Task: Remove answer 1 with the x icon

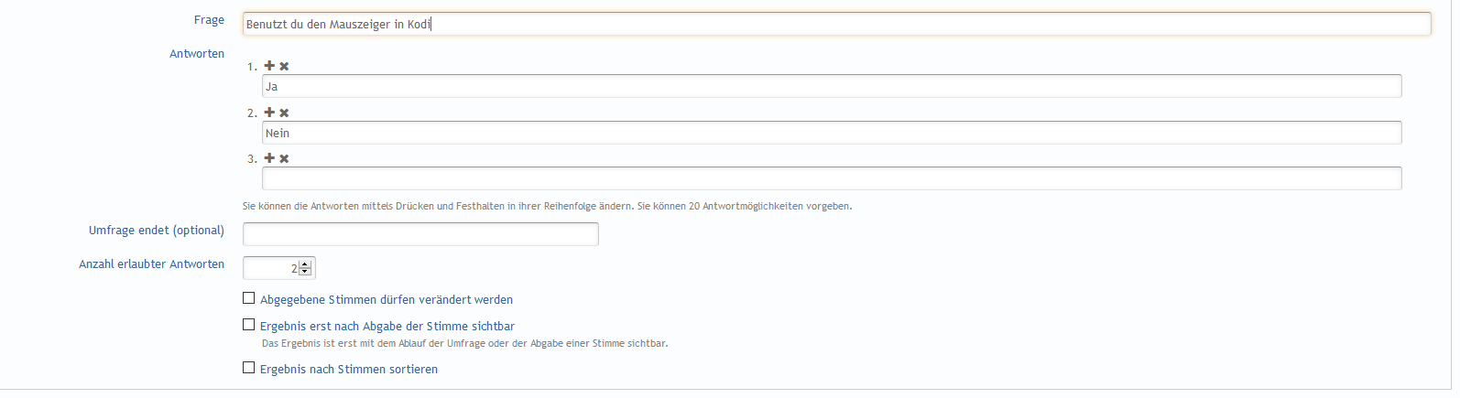Action: (284, 66)
